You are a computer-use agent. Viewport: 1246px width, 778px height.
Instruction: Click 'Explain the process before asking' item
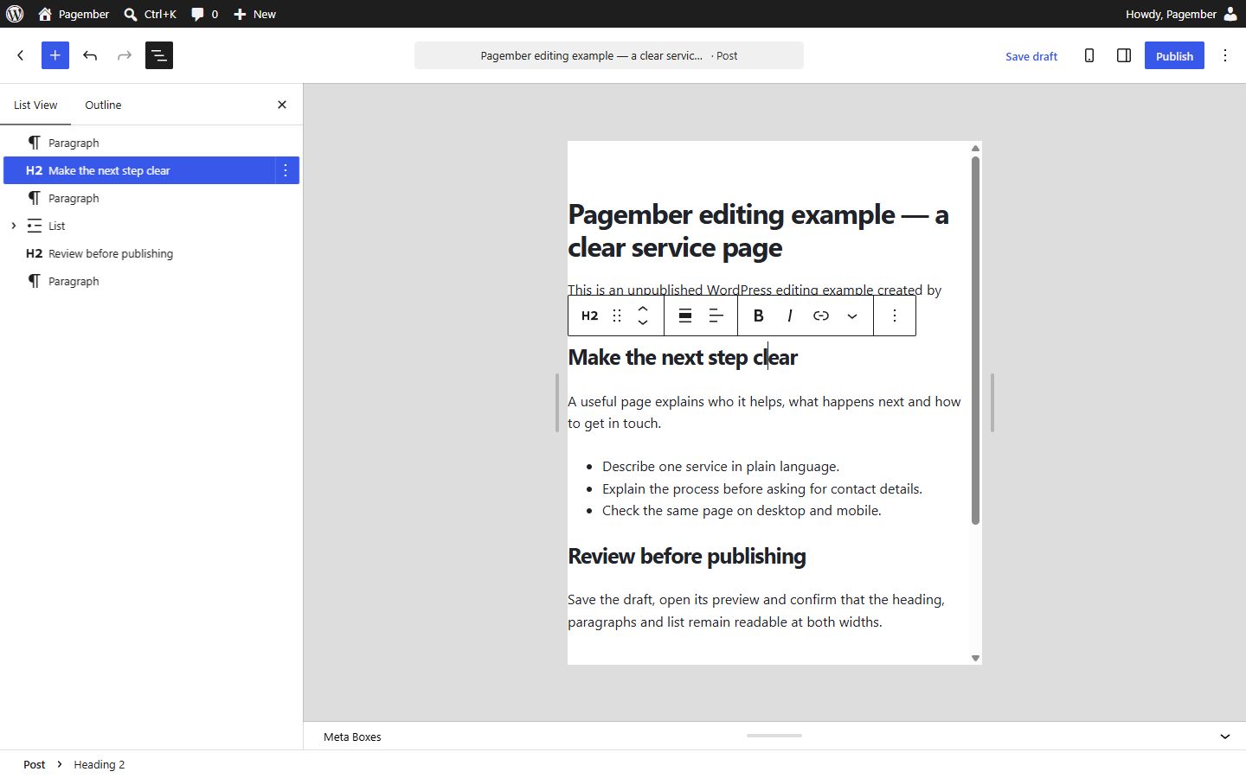(x=762, y=488)
